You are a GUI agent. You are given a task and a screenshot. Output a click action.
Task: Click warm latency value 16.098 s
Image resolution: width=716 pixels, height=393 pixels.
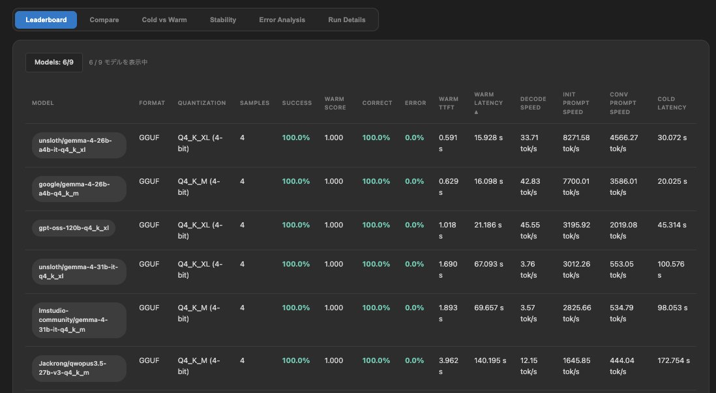[488, 181]
